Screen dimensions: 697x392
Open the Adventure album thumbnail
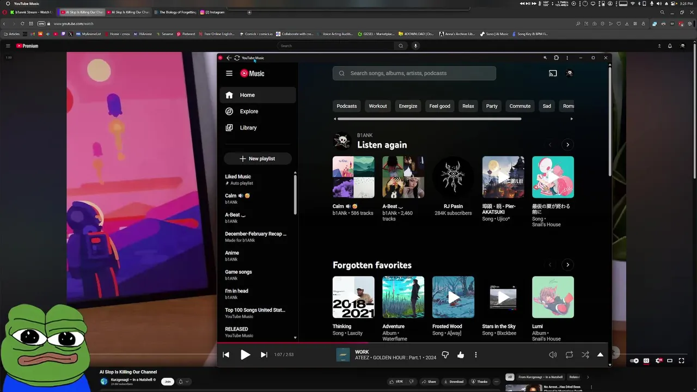[x=403, y=297]
